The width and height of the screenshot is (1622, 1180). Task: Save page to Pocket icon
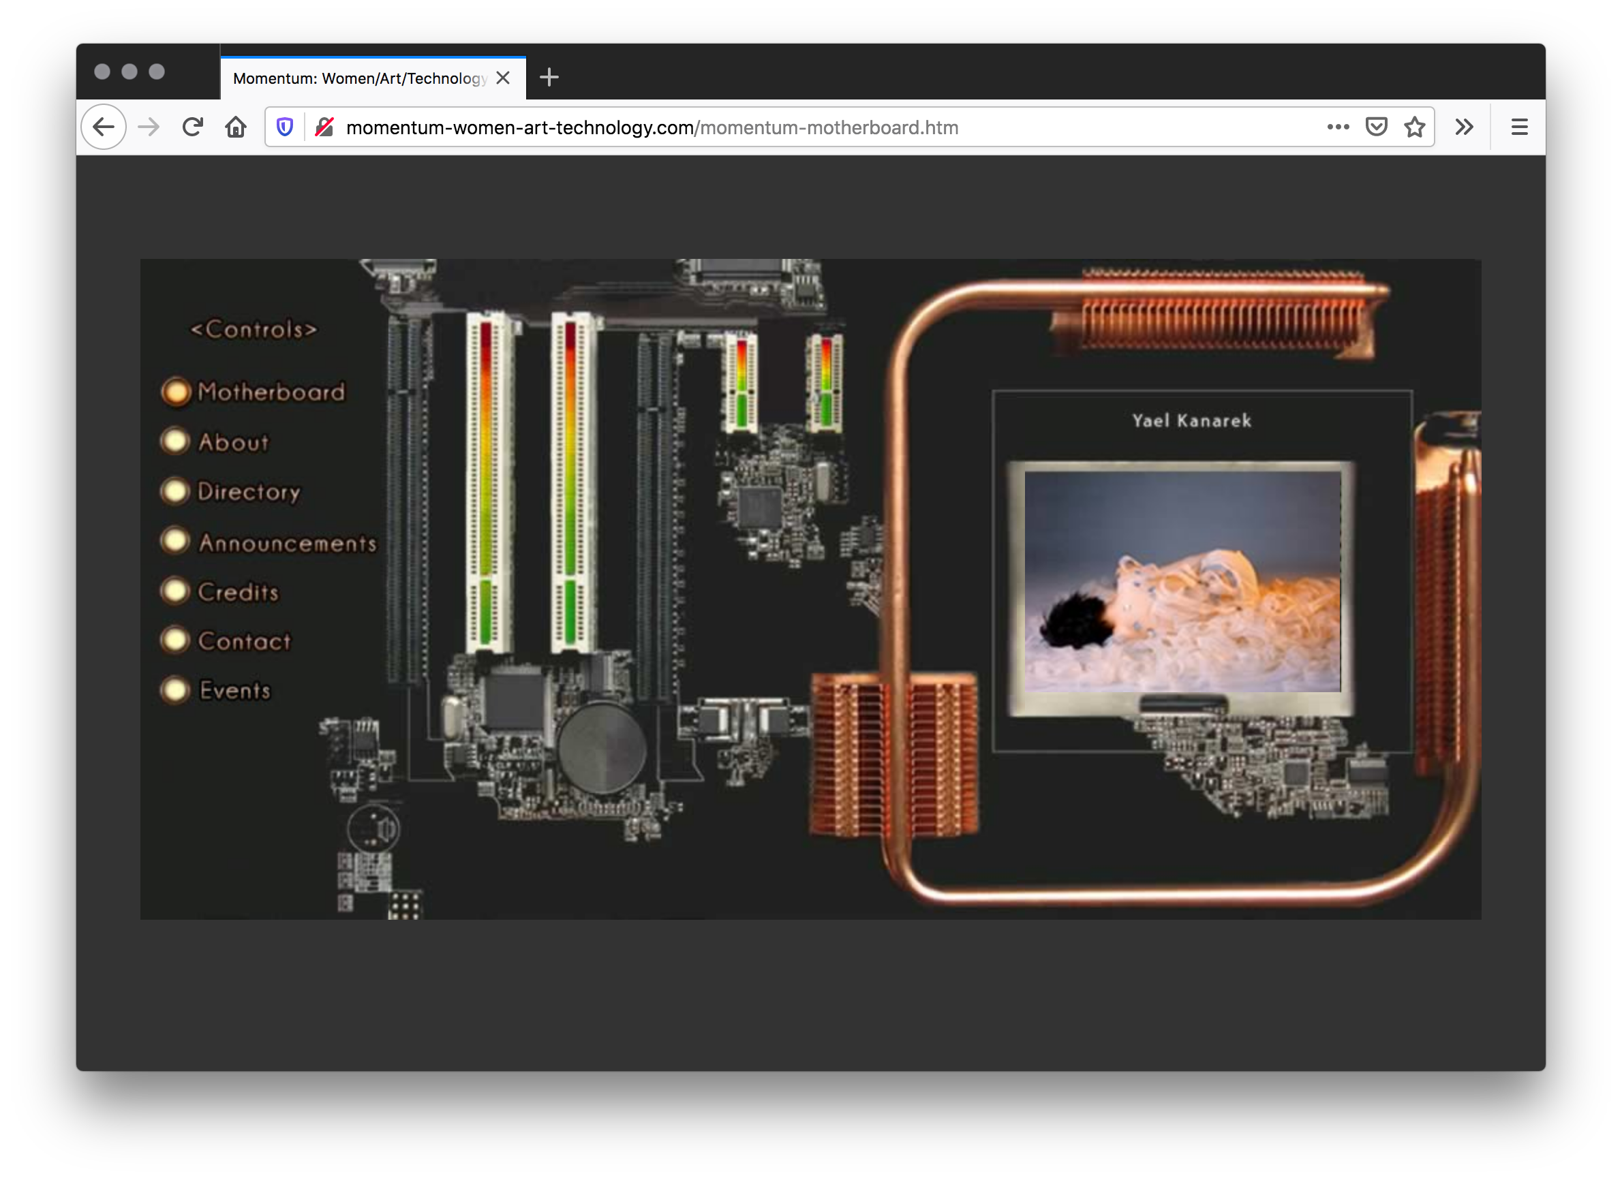[1376, 127]
